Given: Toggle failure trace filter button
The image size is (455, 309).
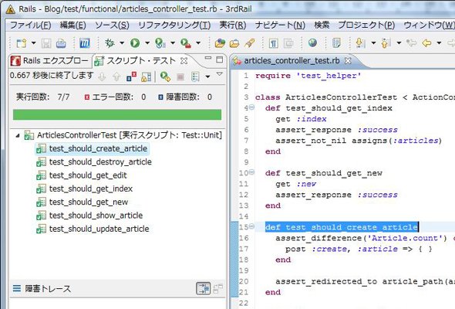Looking at the screenshot, I should point(203,289).
